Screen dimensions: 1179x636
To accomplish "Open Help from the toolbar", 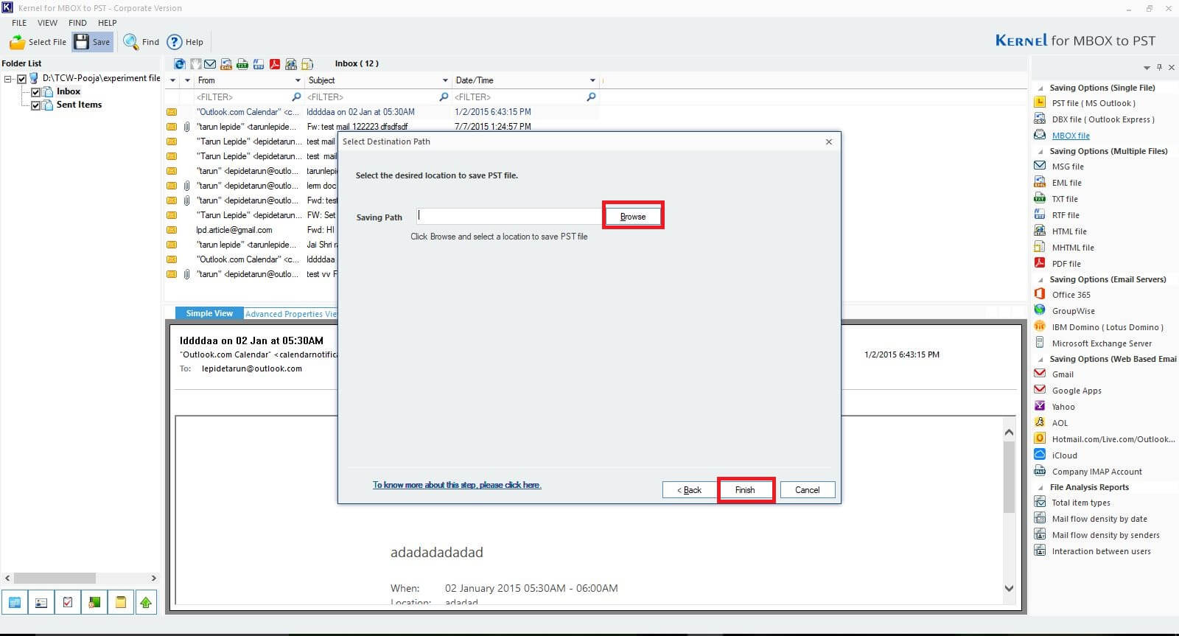I will pyautogui.click(x=185, y=42).
